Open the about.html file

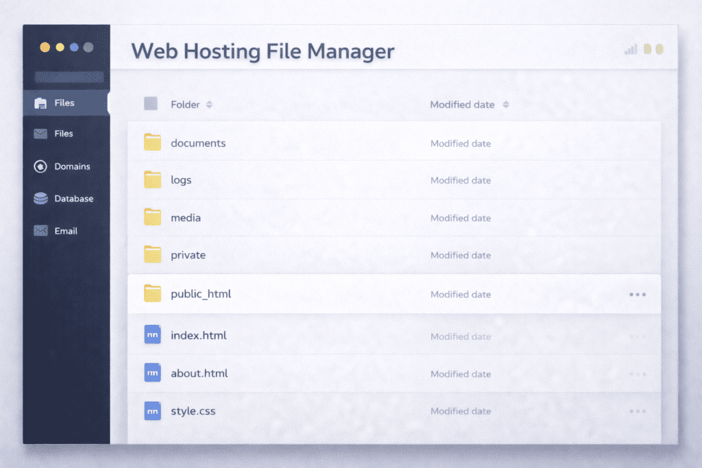click(199, 373)
